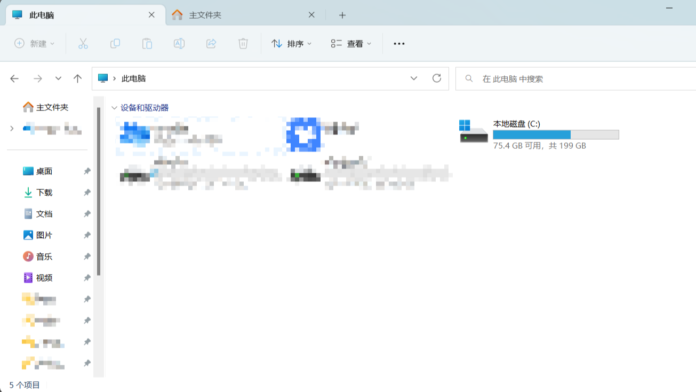This screenshot has height=392, width=696.
Task: Click the pin icon next to 桌面
Action: (87, 171)
